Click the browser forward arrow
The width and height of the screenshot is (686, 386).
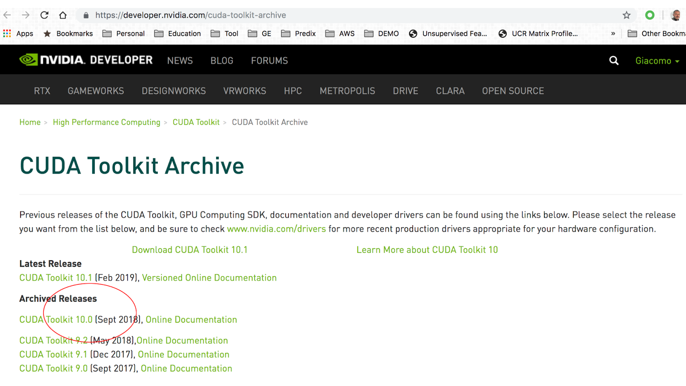point(26,15)
